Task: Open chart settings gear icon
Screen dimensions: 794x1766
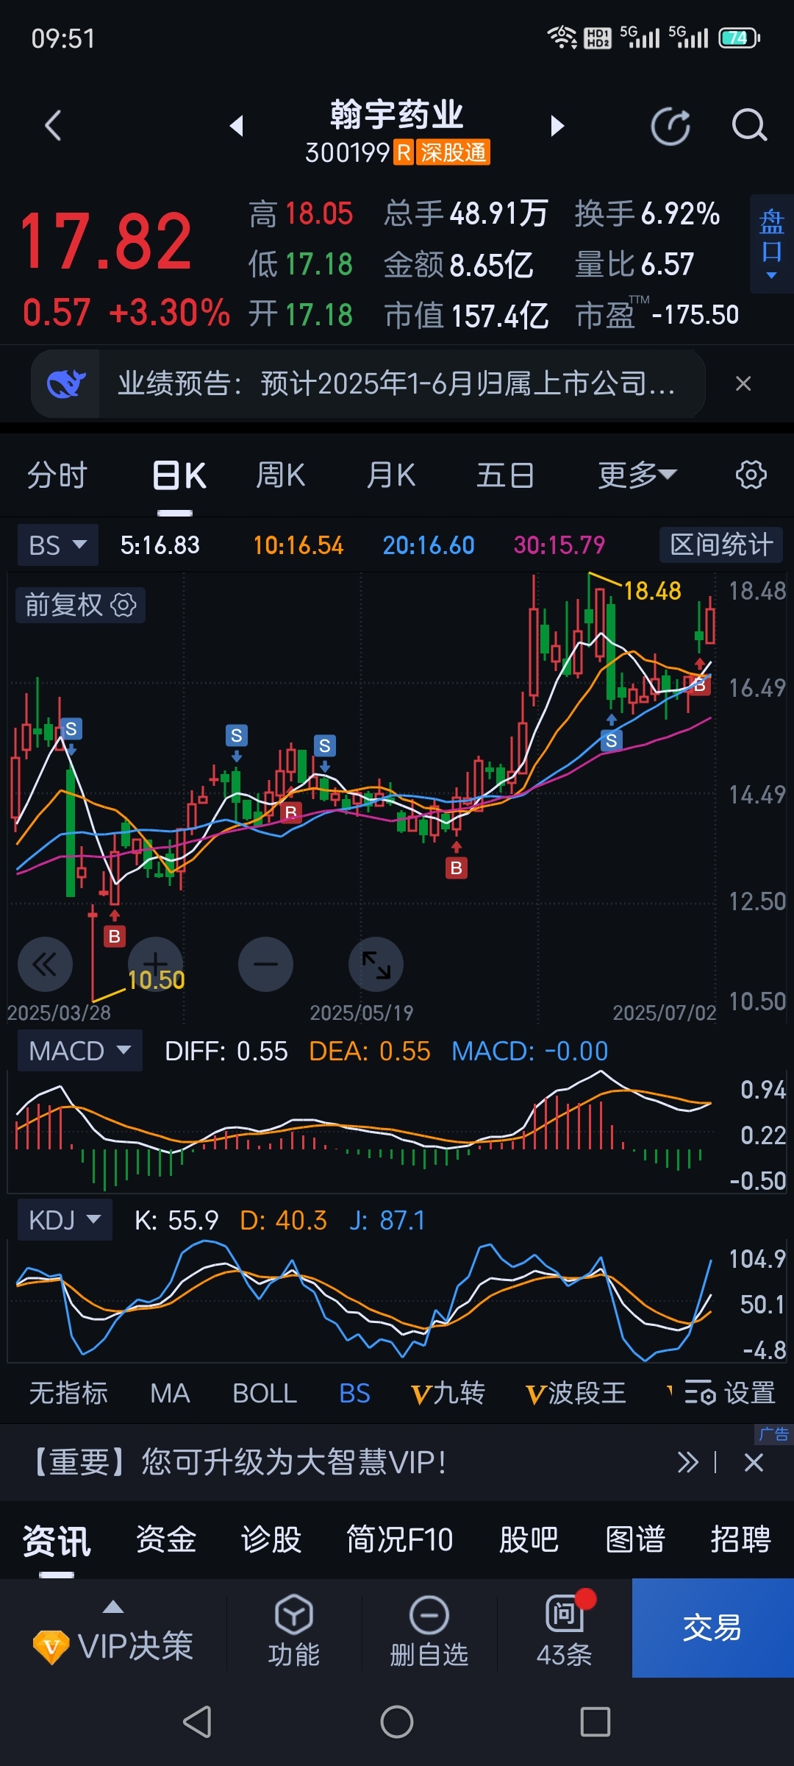Action: point(751,475)
